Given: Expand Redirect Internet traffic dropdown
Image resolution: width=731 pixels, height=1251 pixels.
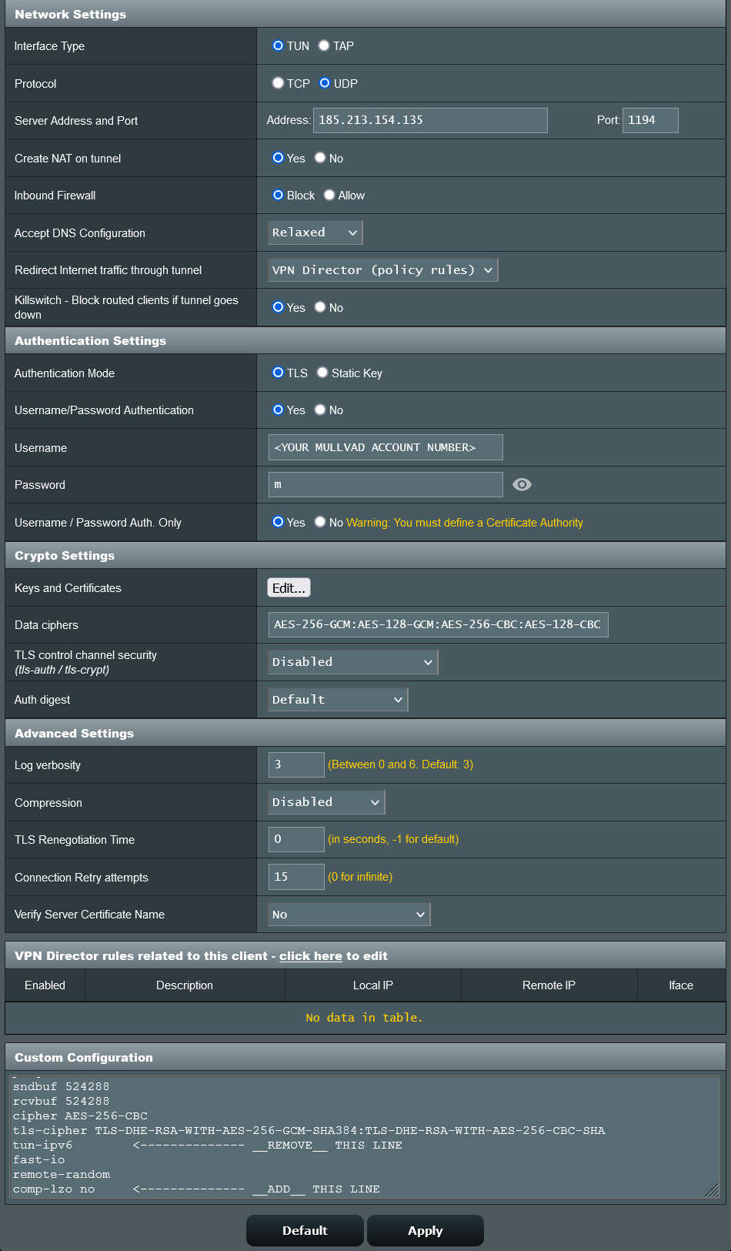Looking at the screenshot, I should point(382,270).
